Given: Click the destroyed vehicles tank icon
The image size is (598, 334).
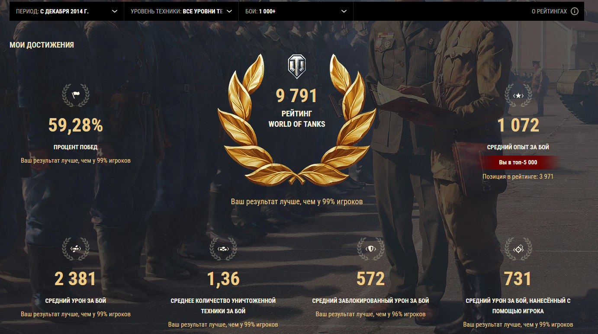Looking at the screenshot, I should pyautogui.click(x=223, y=249).
